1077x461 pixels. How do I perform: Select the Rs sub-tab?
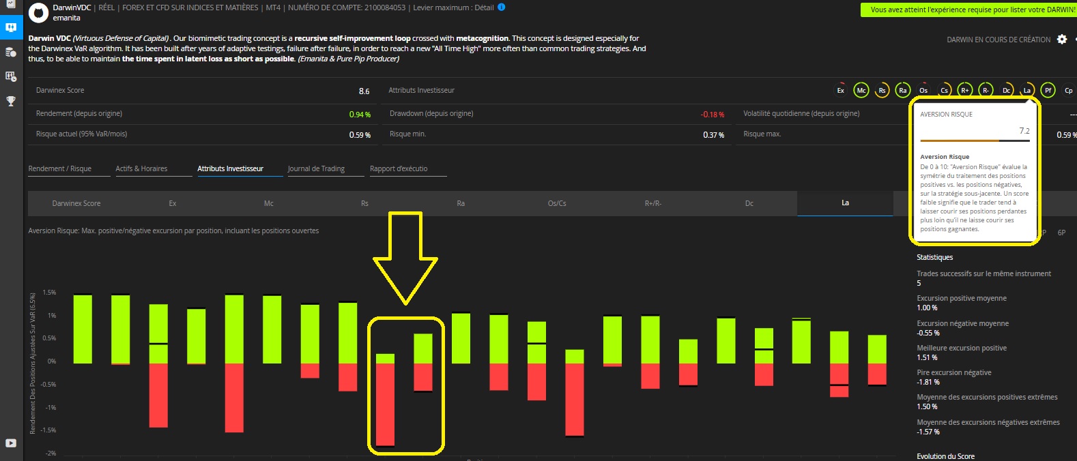coord(365,203)
